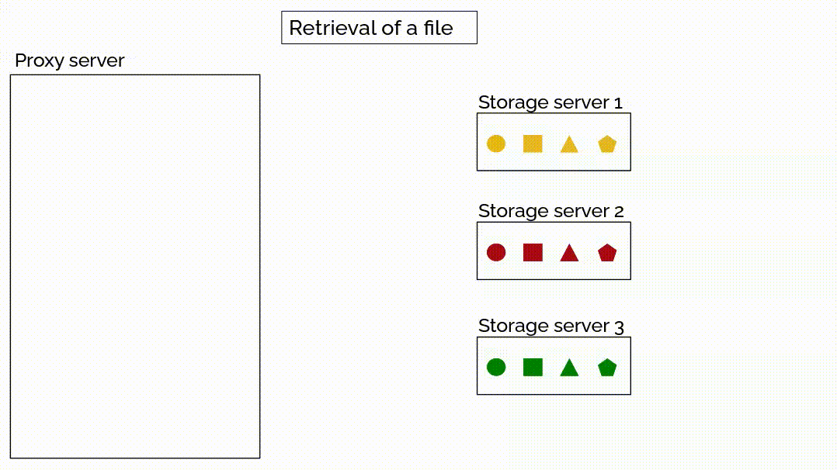Click the yellow circle in Storage server 1
The width and height of the screenshot is (837, 470).
(x=496, y=143)
